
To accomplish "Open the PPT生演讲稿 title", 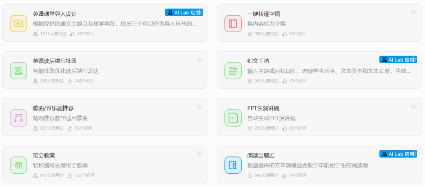I will 263,108.
